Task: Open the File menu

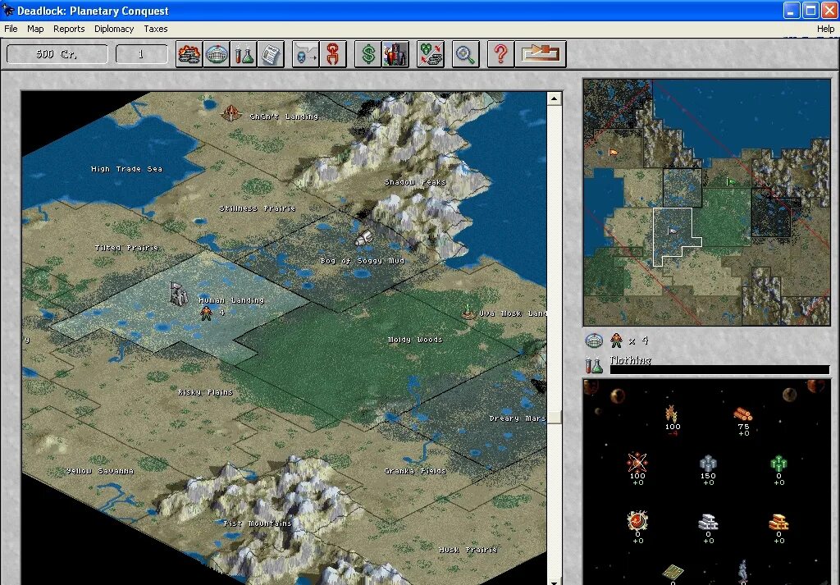Action: 11,29
